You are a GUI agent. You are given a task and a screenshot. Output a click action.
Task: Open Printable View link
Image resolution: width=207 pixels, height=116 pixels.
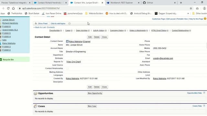(x=182, y=19)
